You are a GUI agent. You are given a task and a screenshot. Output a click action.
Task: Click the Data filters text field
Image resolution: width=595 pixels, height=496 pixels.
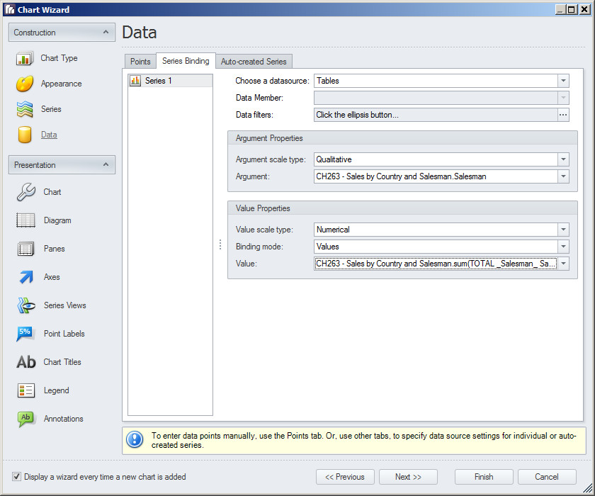[x=436, y=115]
